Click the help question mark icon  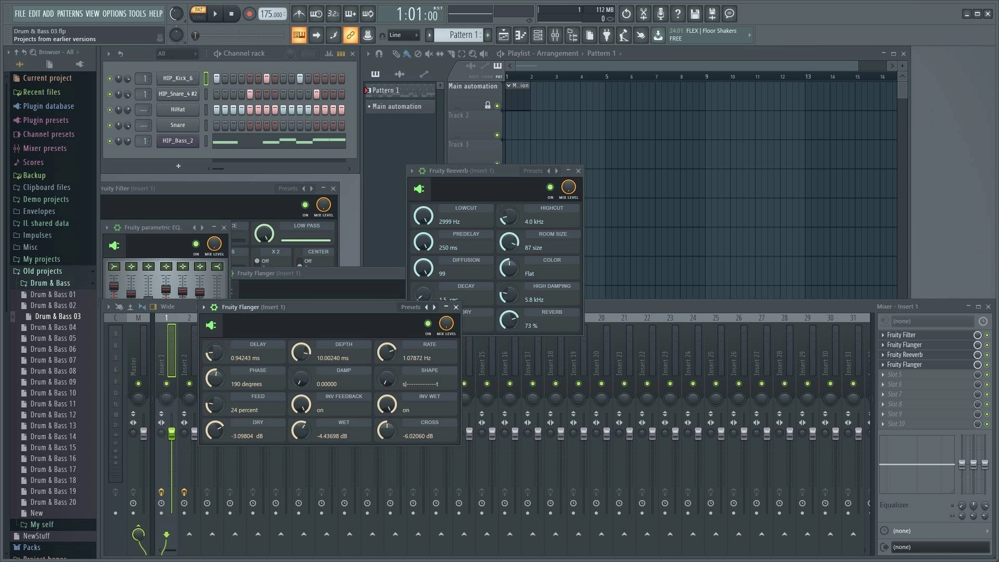pos(678,14)
